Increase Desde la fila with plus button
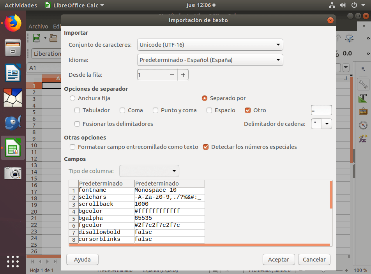The image size is (371, 274). (183, 74)
